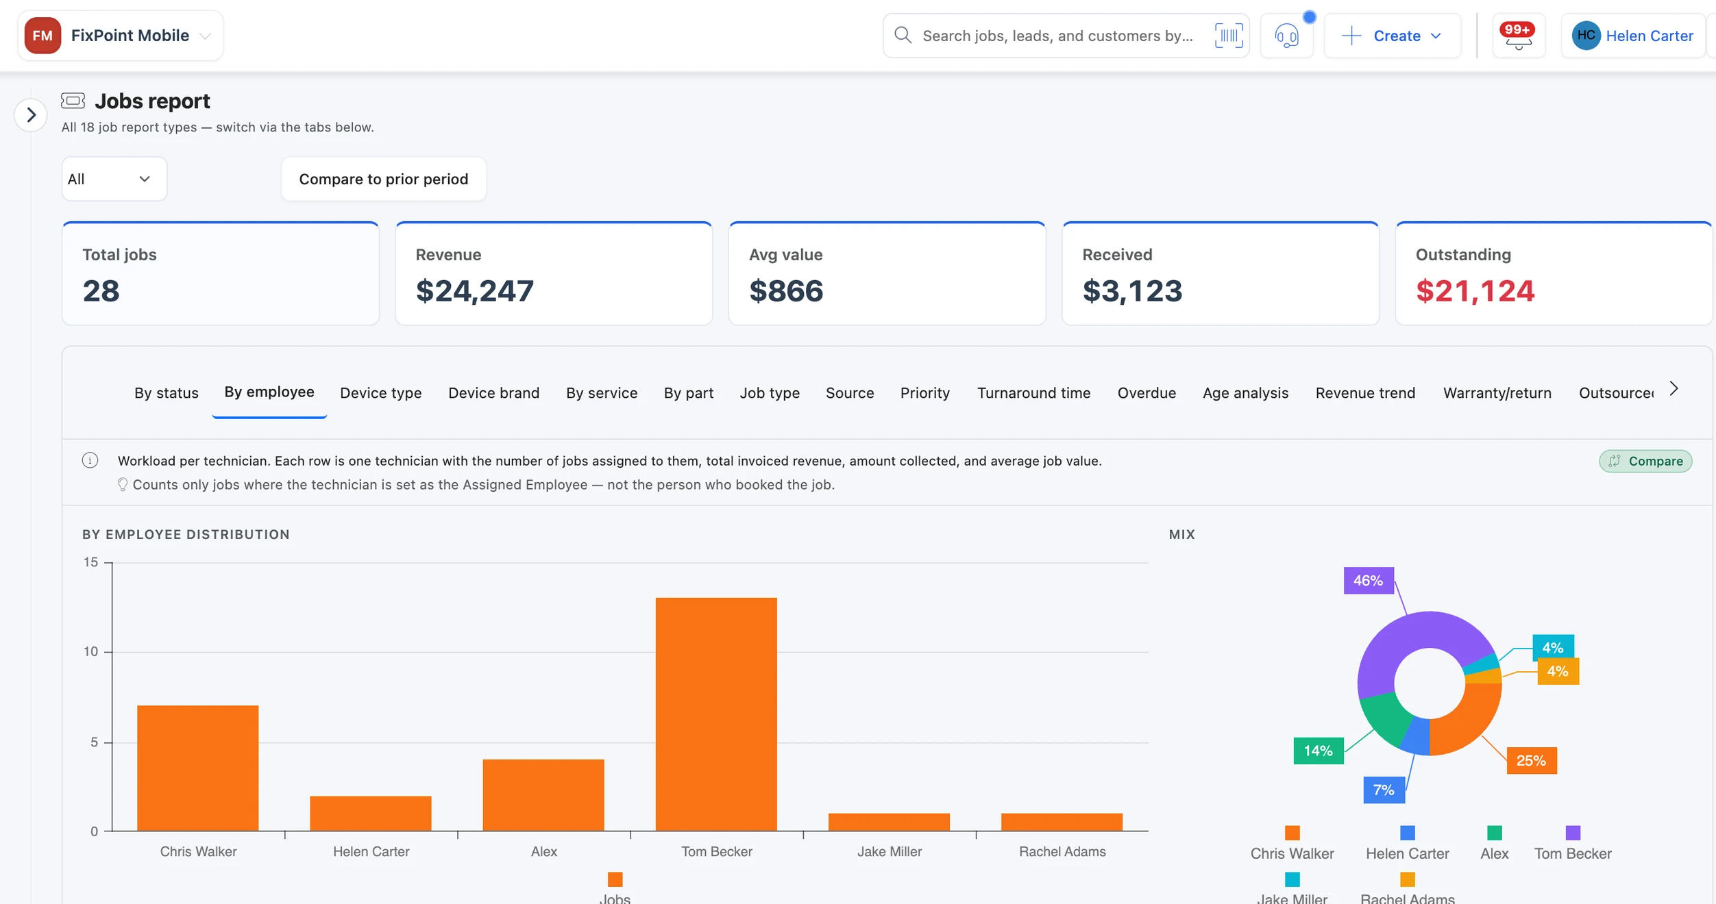
Task: Click the FM FixPoint Mobile logo badge
Action: pyautogui.click(x=42, y=36)
